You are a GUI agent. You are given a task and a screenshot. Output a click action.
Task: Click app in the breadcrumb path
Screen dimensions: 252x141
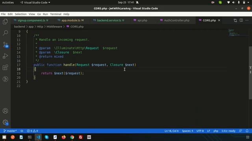(x=31, y=27)
